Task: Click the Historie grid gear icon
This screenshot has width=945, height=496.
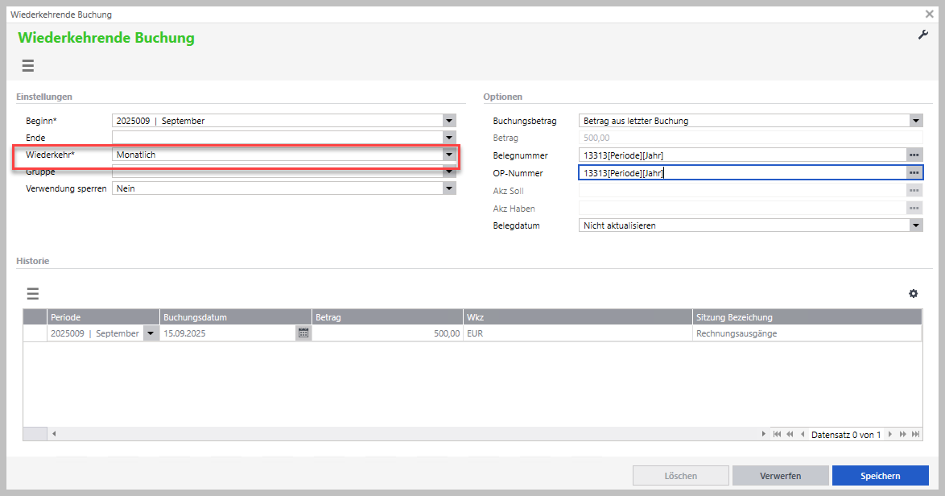Action: click(x=913, y=294)
